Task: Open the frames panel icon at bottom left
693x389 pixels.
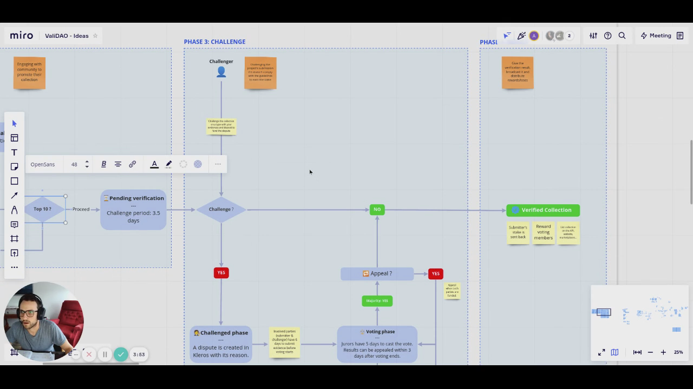Action: (x=15, y=353)
